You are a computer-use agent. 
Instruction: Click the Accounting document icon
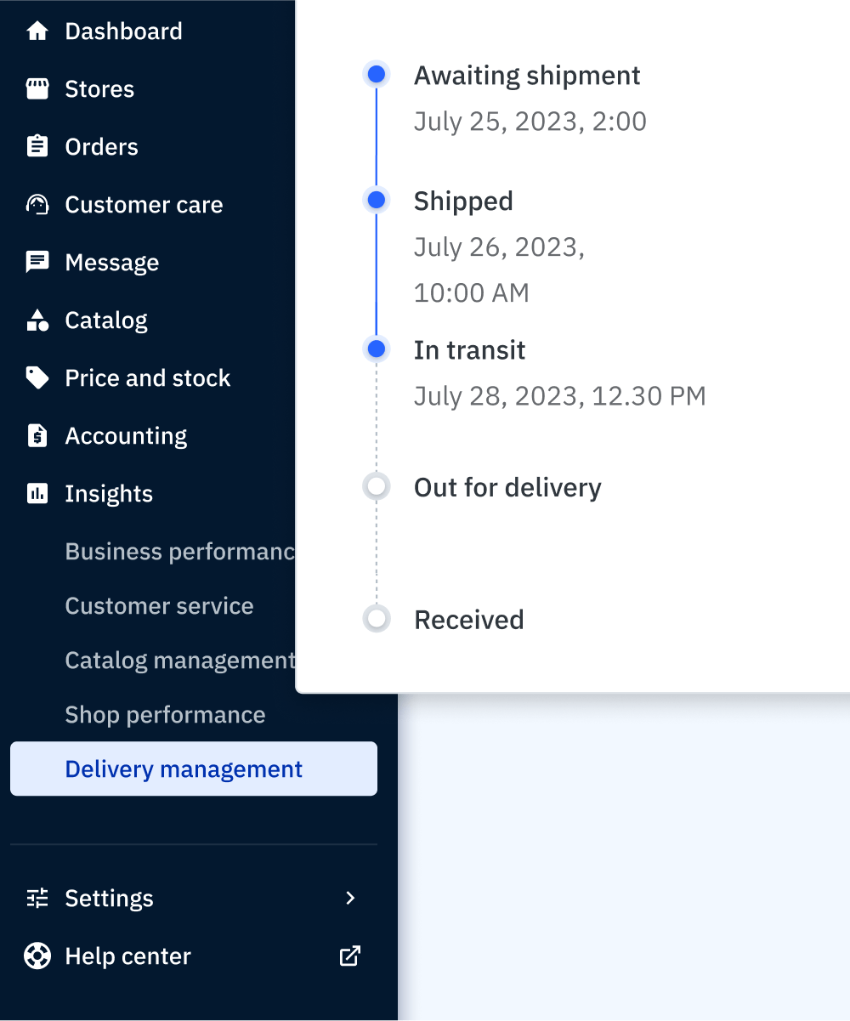[37, 436]
